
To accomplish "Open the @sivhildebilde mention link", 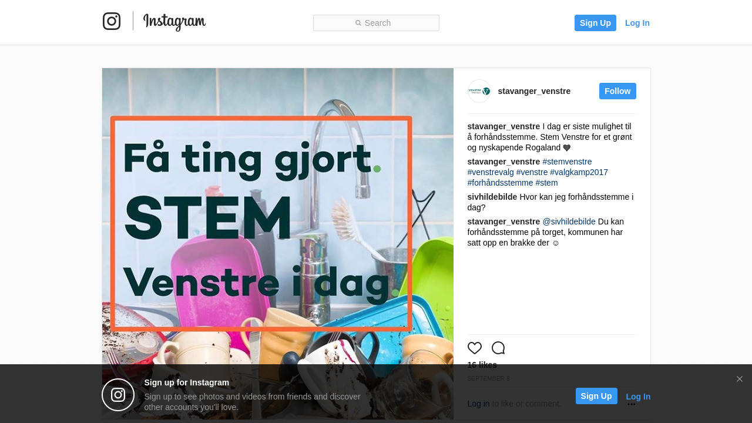I will point(569,221).
